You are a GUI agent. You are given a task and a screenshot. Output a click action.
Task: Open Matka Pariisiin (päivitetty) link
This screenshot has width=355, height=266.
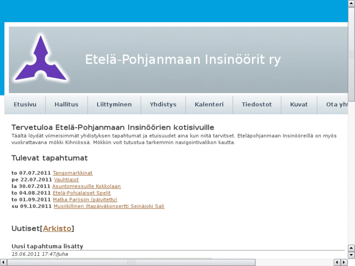click(85, 200)
